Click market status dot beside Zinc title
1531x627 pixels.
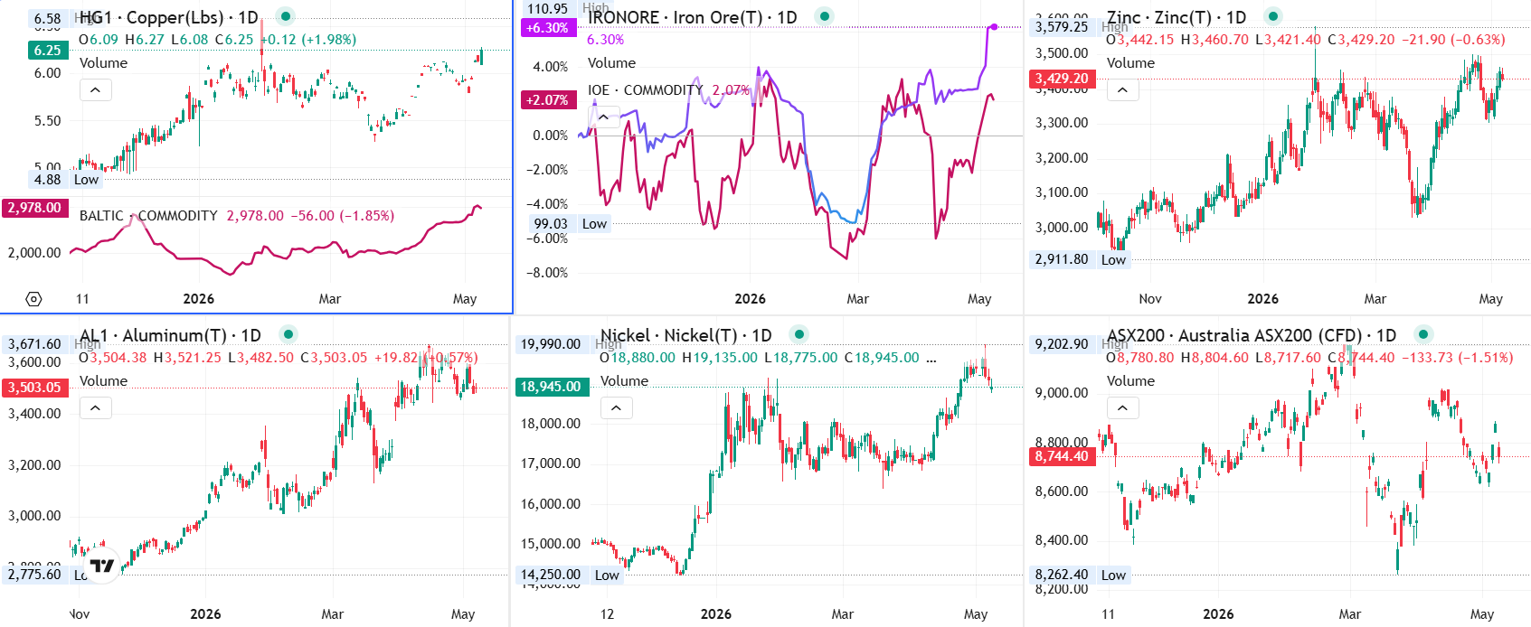point(1273,16)
